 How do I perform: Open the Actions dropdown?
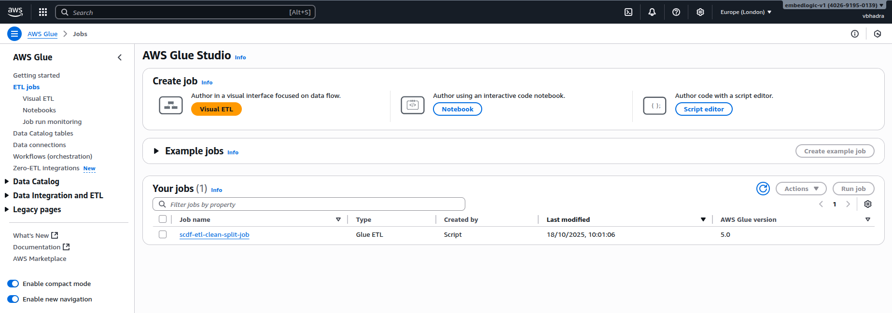point(801,189)
